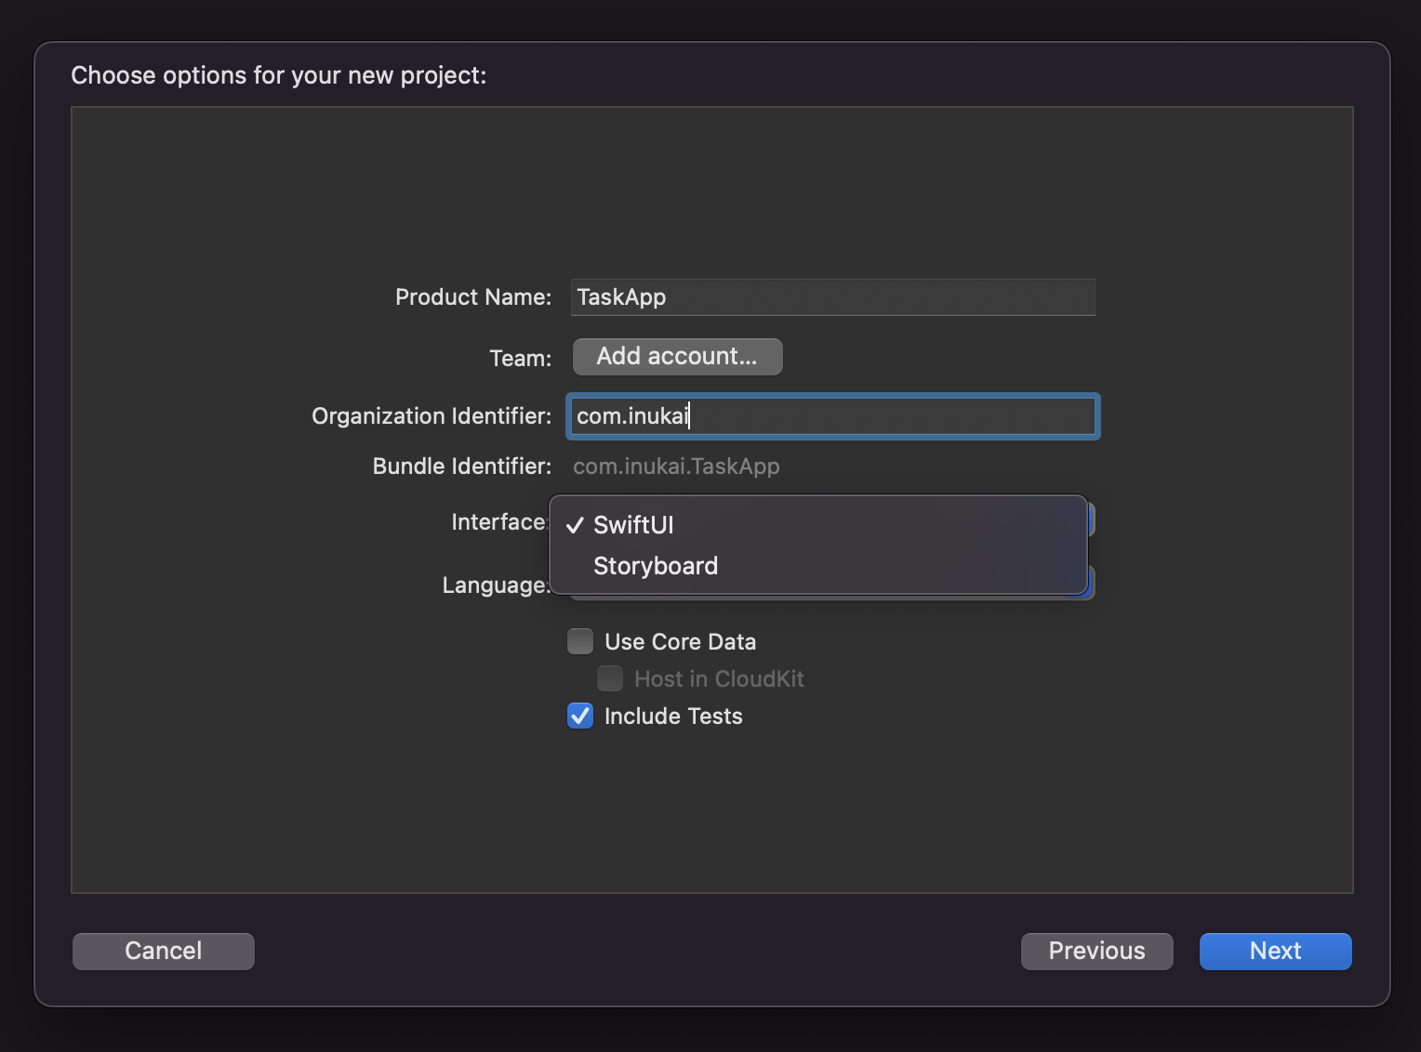This screenshot has width=1421, height=1052.
Task: Focus the Organization Identifier text field
Action: [x=832, y=416]
